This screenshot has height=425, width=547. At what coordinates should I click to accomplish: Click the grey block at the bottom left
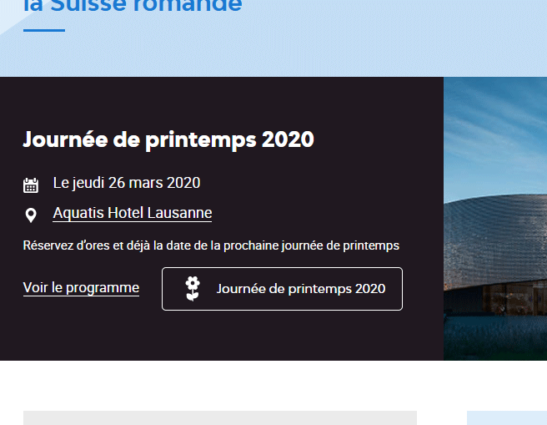tap(219, 417)
